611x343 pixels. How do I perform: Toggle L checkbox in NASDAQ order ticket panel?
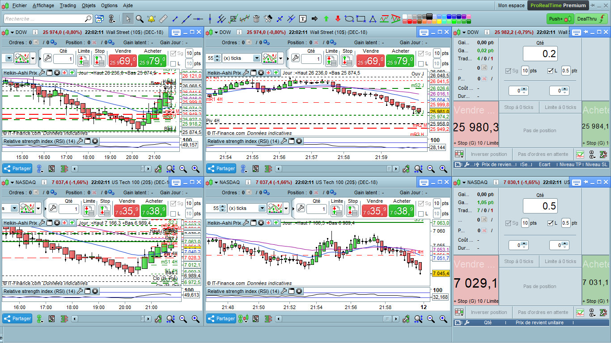click(x=551, y=223)
